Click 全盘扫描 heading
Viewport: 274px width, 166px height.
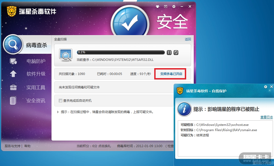[60, 39]
